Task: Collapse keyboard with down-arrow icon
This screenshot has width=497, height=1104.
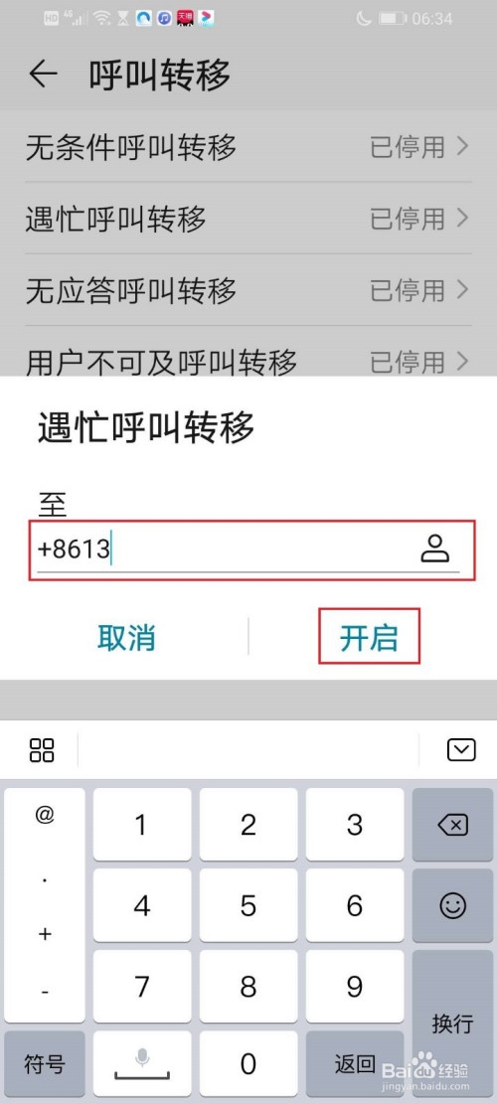Action: pyautogui.click(x=462, y=750)
